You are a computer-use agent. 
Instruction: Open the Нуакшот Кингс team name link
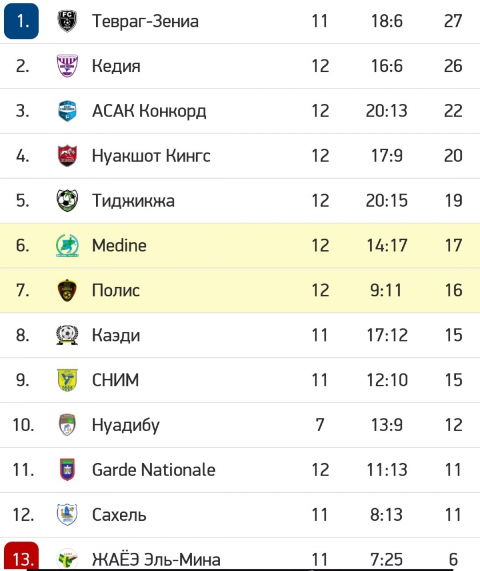click(x=151, y=155)
